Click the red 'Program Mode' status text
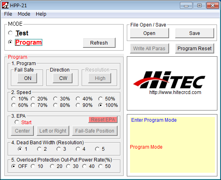This screenshot has width=221, height=180. pos(146,147)
